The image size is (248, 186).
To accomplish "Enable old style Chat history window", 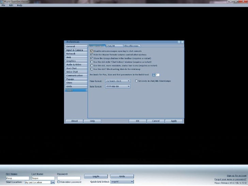I will (x=92, y=62).
